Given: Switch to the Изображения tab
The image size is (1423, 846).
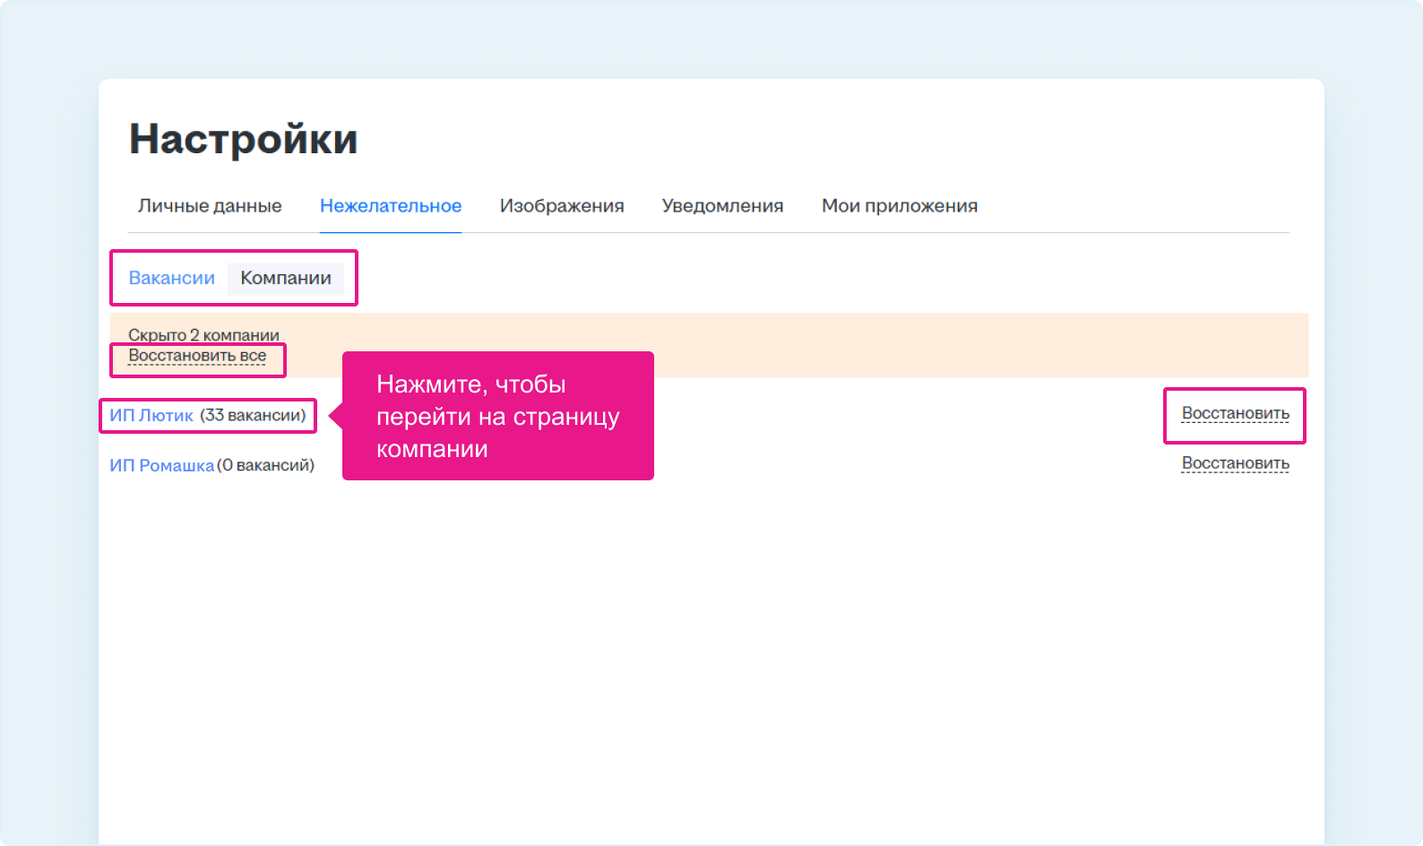Looking at the screenshot, I should point(562,206).
